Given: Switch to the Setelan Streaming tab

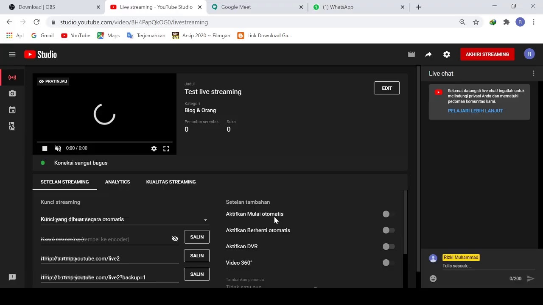Looking at the screenshot, I should pyautogui.click(x=65, y=182).
